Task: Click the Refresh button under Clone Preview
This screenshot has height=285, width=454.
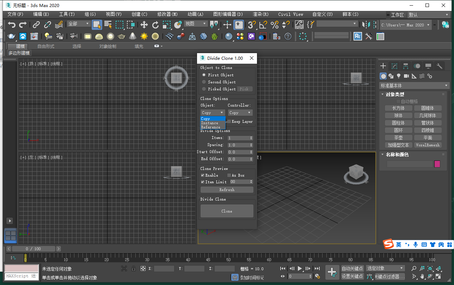Action: 227,189
